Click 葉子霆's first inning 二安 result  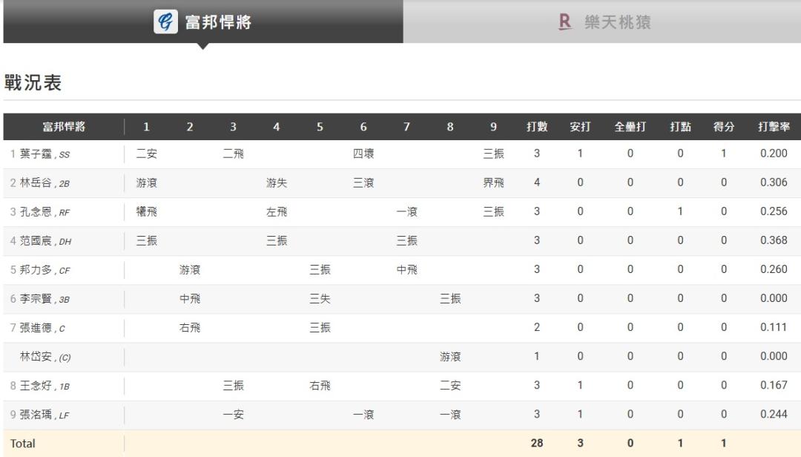coord(146,154)
